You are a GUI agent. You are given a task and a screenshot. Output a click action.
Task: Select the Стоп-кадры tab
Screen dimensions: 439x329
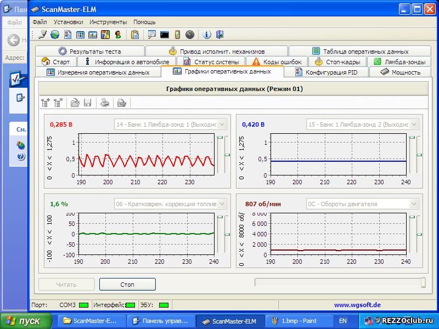coord(337,61)
